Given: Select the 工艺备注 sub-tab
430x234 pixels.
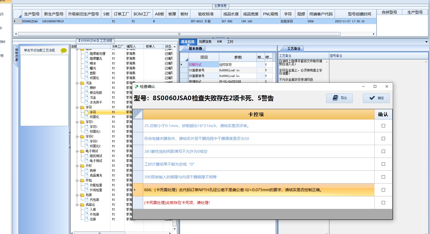Looking at the screenshot, I should [294, 48].
